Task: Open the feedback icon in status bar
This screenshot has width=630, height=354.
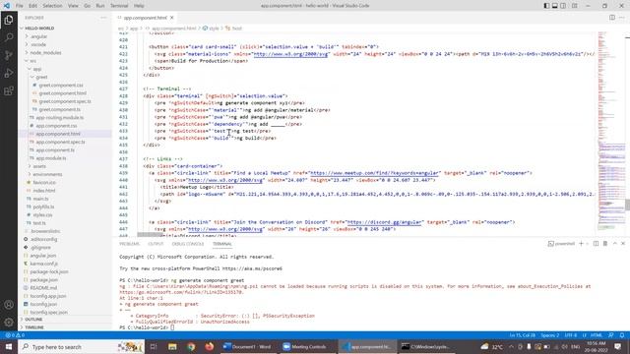Action: (x=611, y=335)
